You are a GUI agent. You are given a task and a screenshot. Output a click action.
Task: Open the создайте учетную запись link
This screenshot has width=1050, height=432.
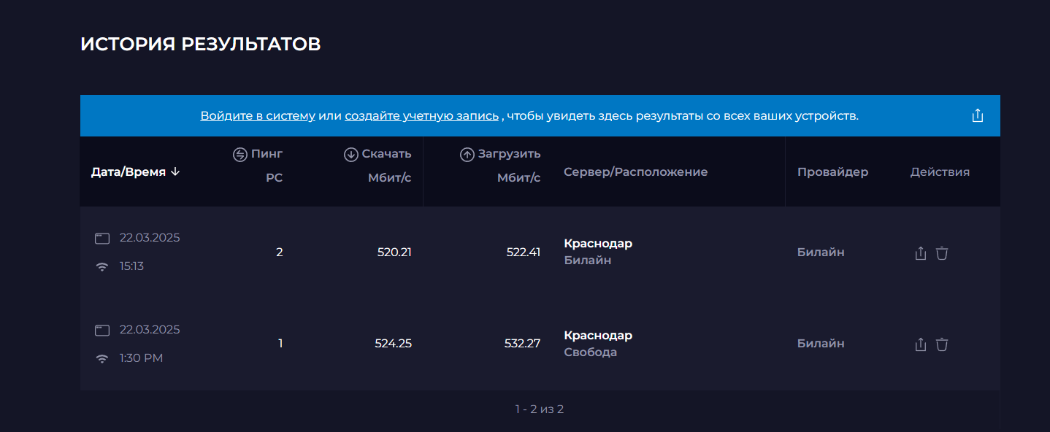tap(422, 115)
